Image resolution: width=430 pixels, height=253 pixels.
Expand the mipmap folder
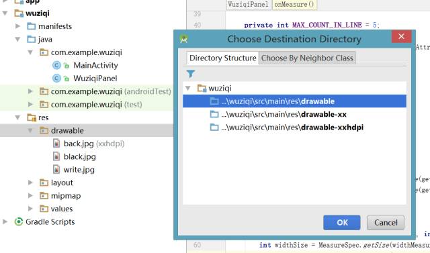click(x=30, y=196)
